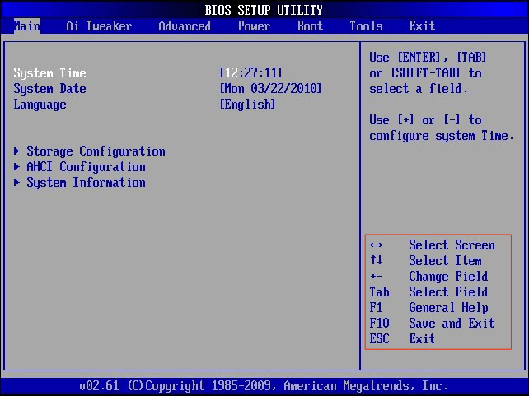Click the left-right arrows Select Screen icon
529x396 pixels.
(377, 245)
